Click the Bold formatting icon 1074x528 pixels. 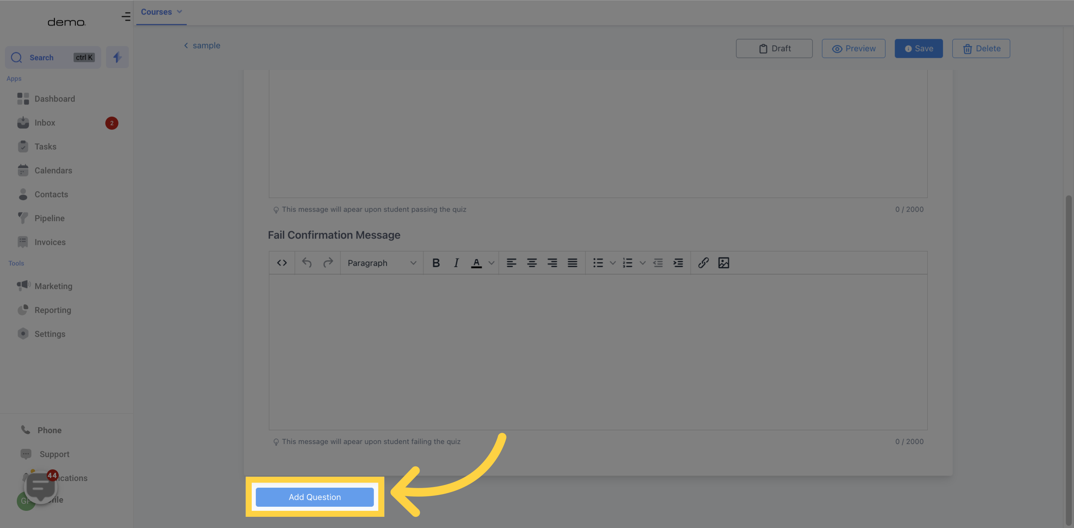(x=436, y=262)
